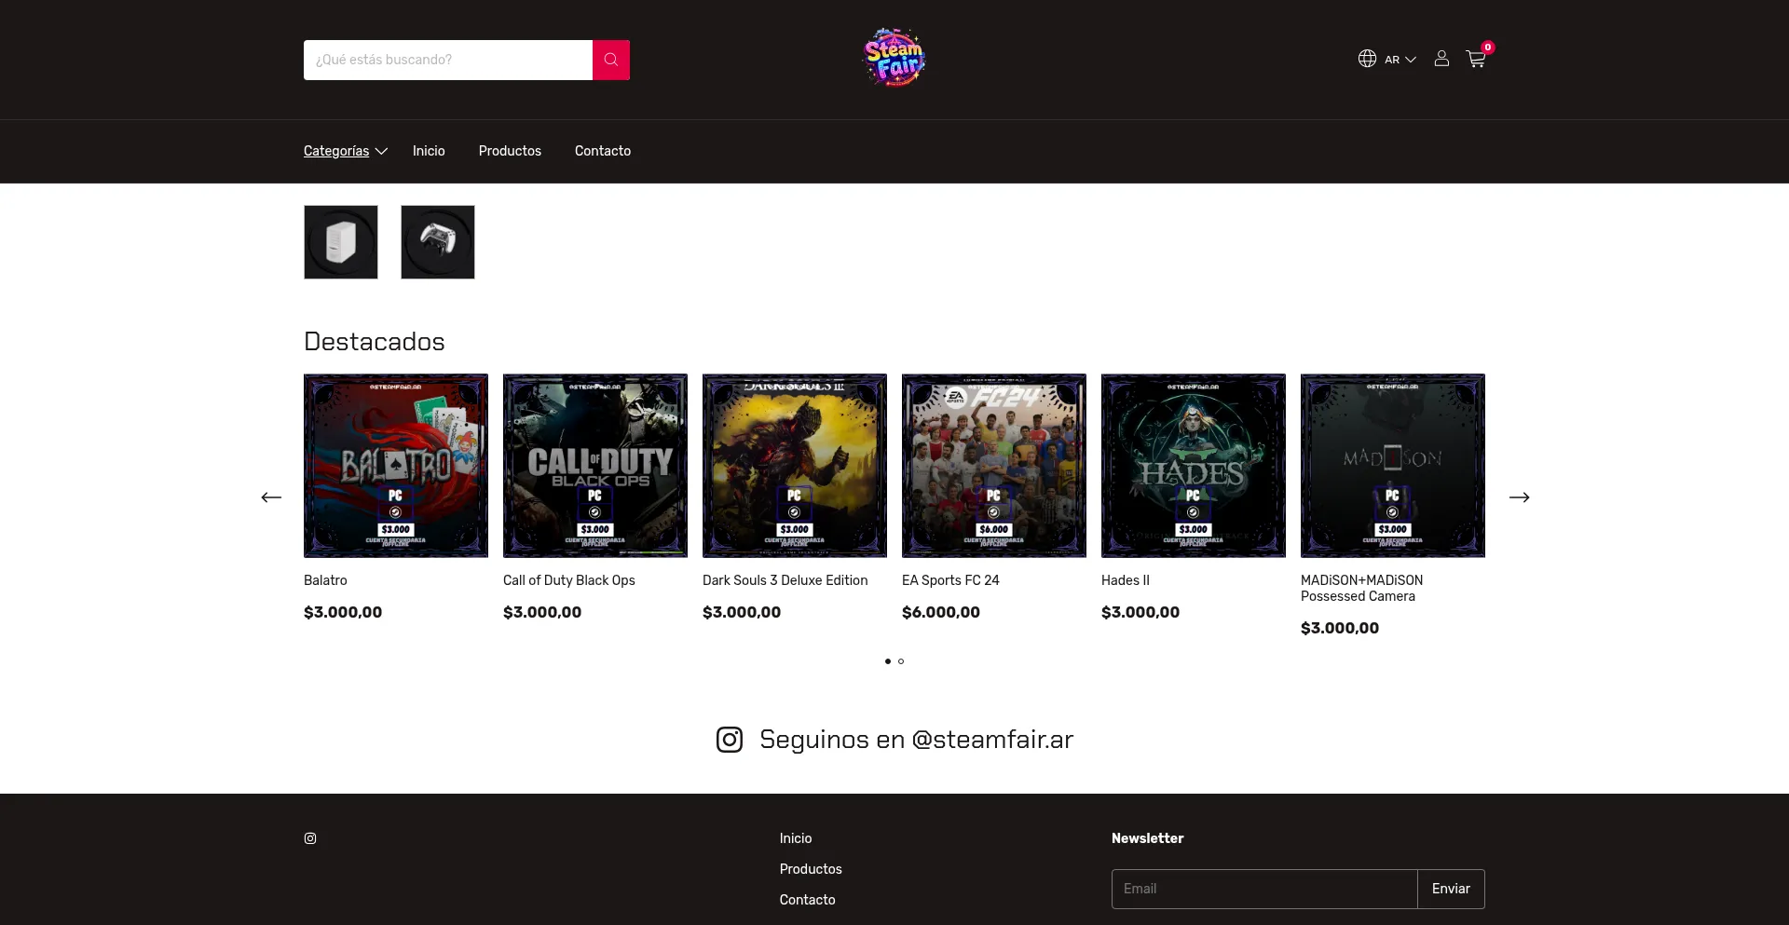Click the $3.000,00 price under Hades II
The height and width of the screenshot is (925, 1789).
(1140, 612)
